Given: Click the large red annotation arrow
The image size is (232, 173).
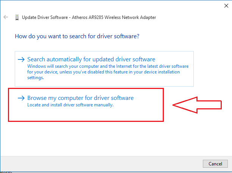Looking at the screenshot, I should pyautogui.click(x=197, y=105).
